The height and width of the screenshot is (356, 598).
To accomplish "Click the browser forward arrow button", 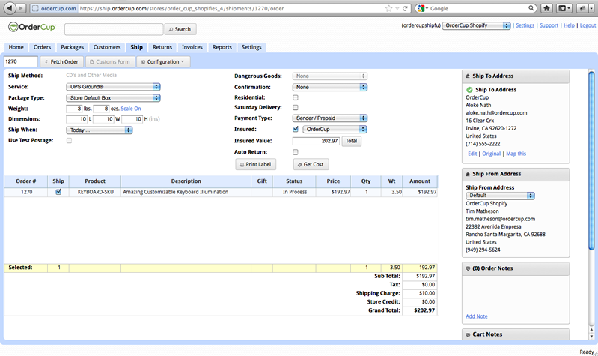I will 22,8.
